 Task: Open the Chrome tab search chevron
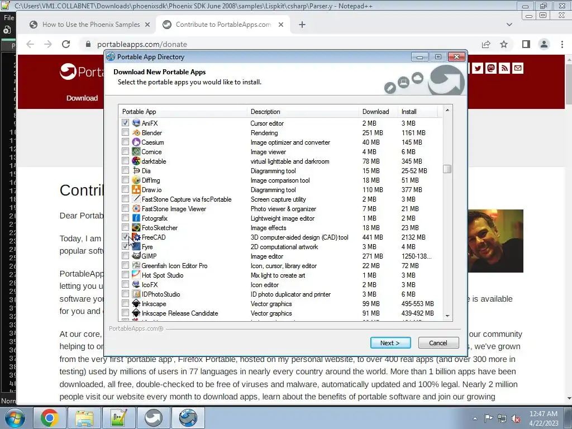509,25
